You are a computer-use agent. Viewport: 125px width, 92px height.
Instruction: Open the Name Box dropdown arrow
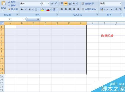pyautogui.click(x=24, y=19)
